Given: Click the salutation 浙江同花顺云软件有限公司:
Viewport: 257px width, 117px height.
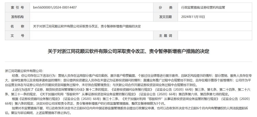Looking at the screenshot, I should (24, 71).
